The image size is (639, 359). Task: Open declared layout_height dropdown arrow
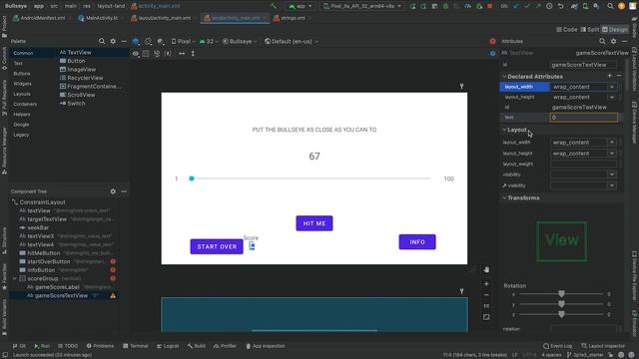click(612, 98)
